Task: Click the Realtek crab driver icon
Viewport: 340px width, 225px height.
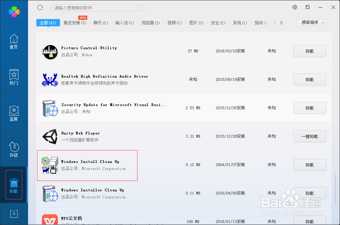Action: point(50,80)
